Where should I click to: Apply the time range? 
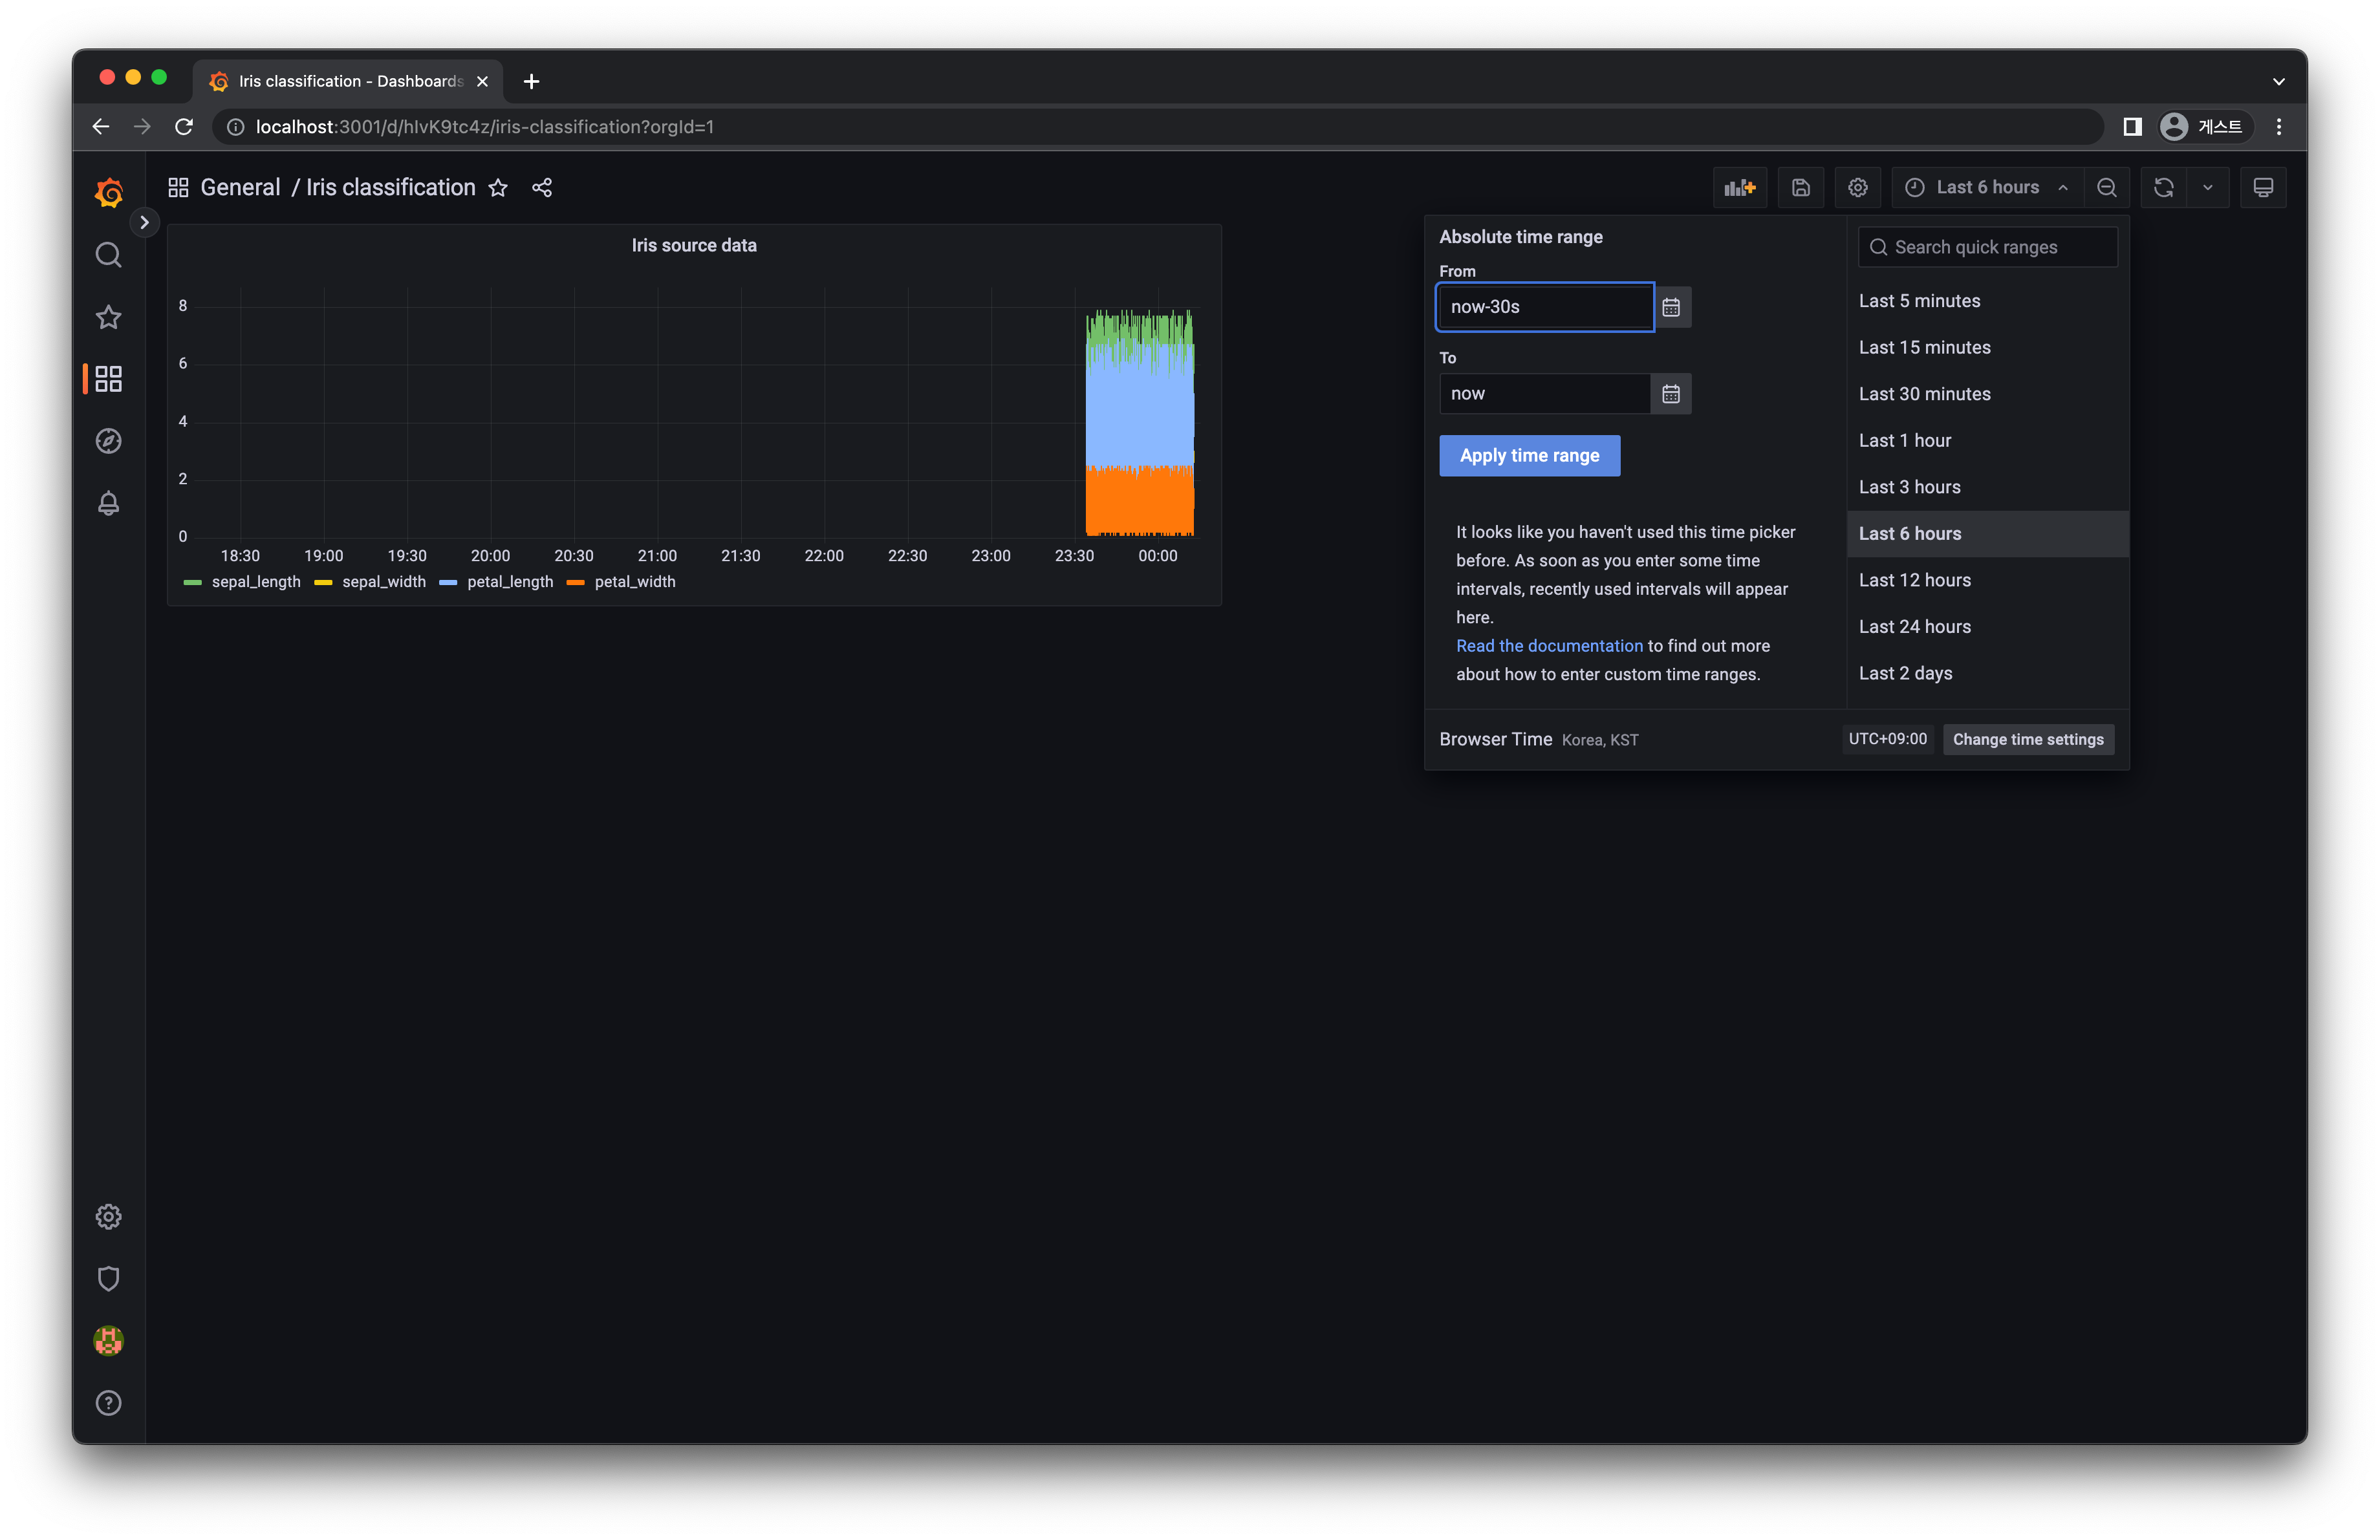tap(1529, 456)
